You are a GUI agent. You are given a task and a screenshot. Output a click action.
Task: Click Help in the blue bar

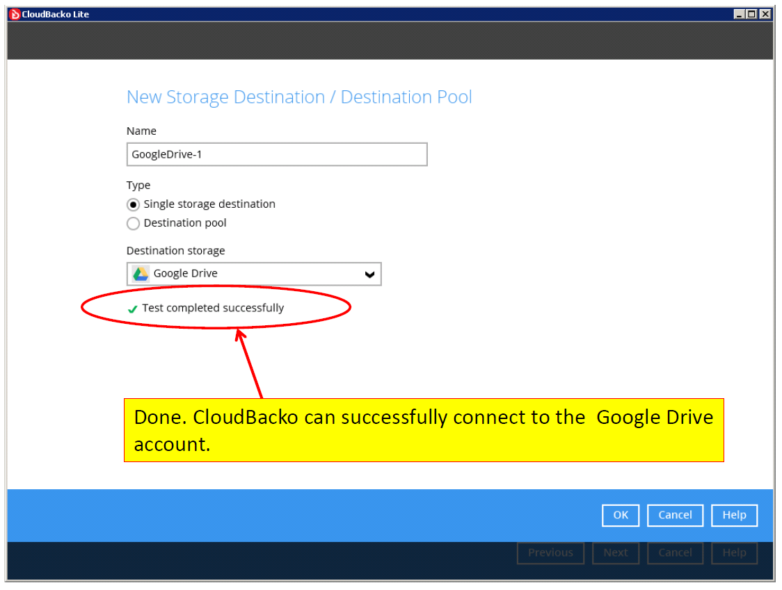pyautogui.click(x=734, y=515)
